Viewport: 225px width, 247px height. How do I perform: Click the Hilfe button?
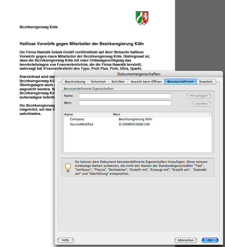point(65,240)
